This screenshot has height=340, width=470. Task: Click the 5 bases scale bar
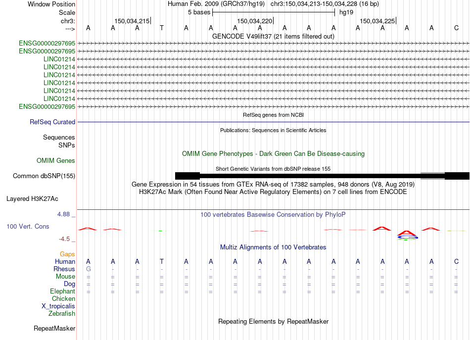coord(274,12)
